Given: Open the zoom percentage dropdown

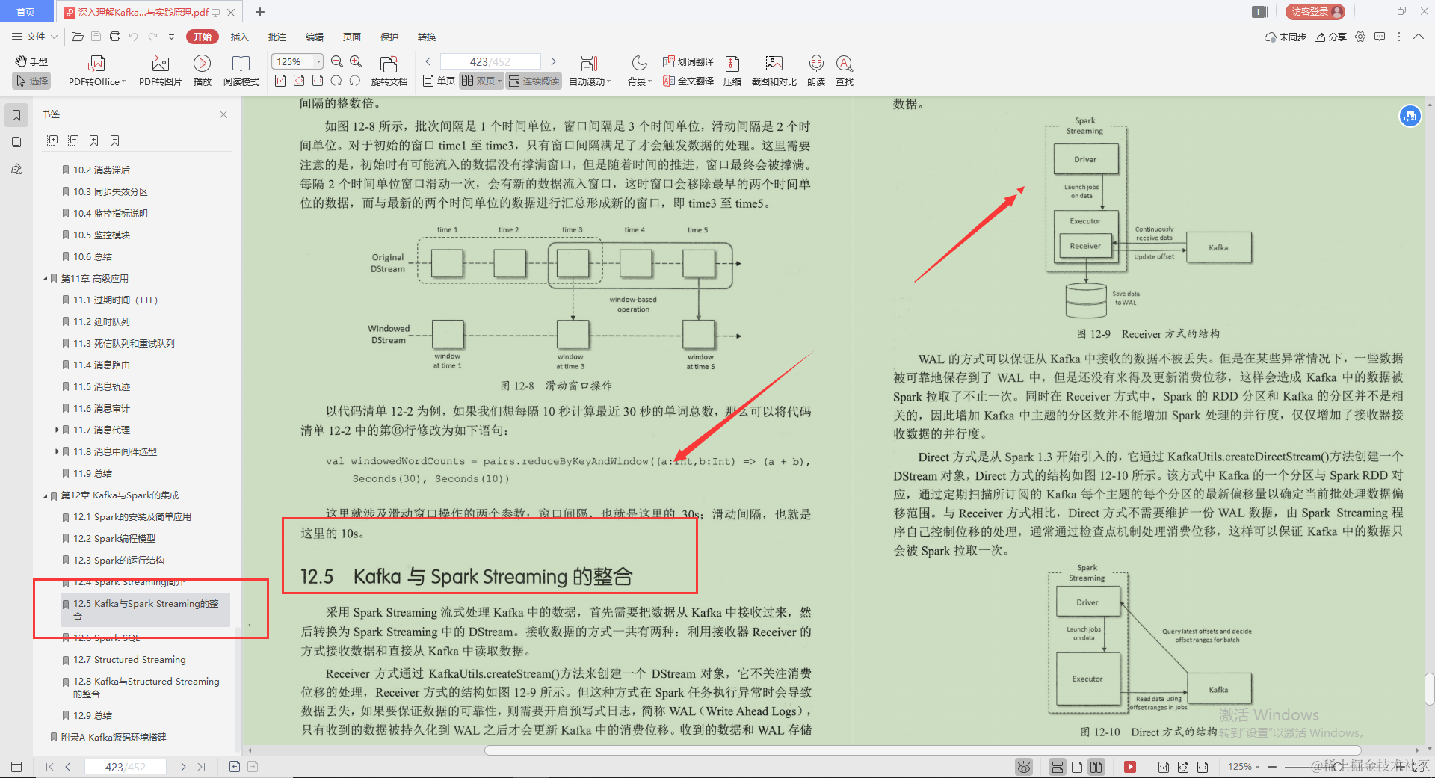Looking at the screenshot, I should point(317,61).
